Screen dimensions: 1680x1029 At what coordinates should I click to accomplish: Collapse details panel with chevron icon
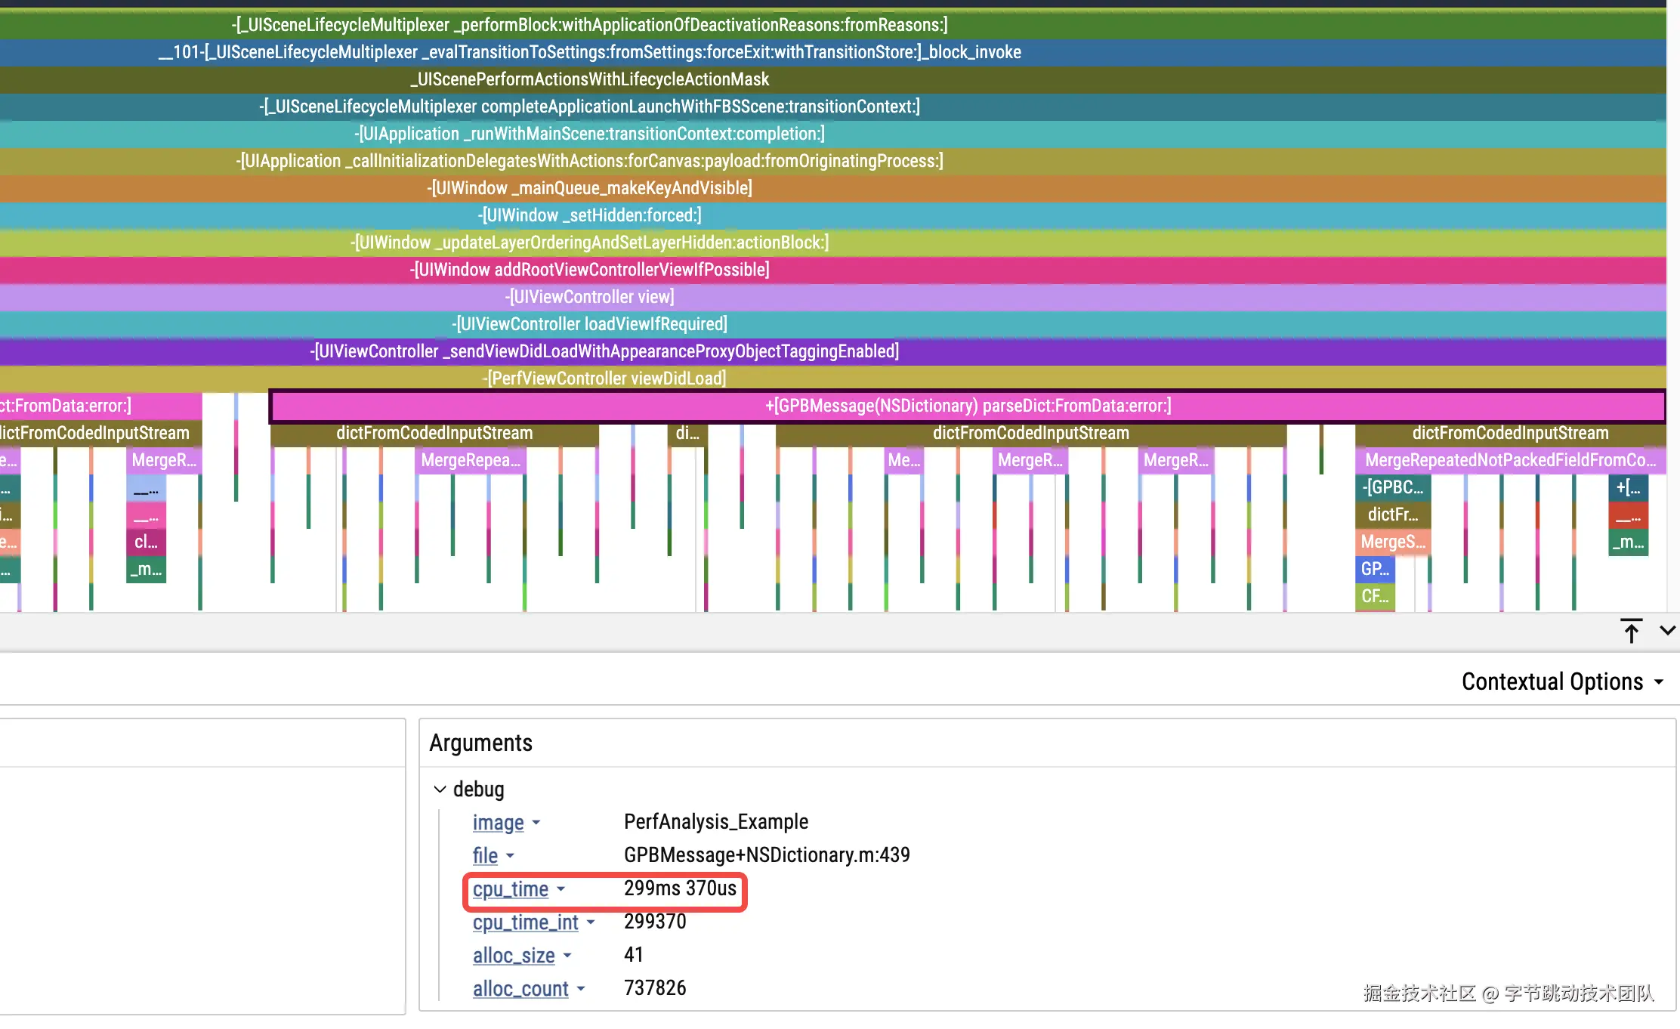click(1667, 630)
